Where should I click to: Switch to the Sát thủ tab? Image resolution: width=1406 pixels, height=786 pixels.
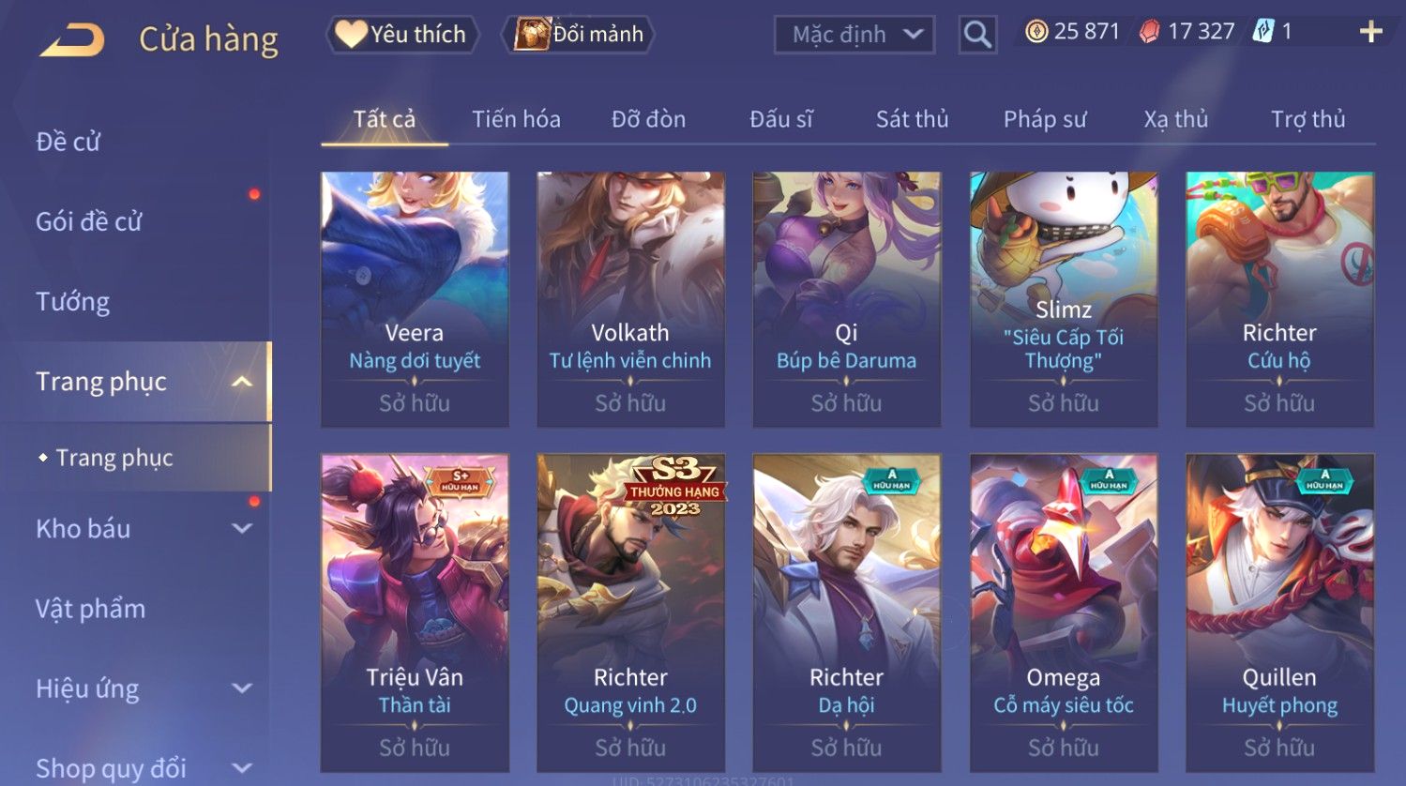click(912, 119)
